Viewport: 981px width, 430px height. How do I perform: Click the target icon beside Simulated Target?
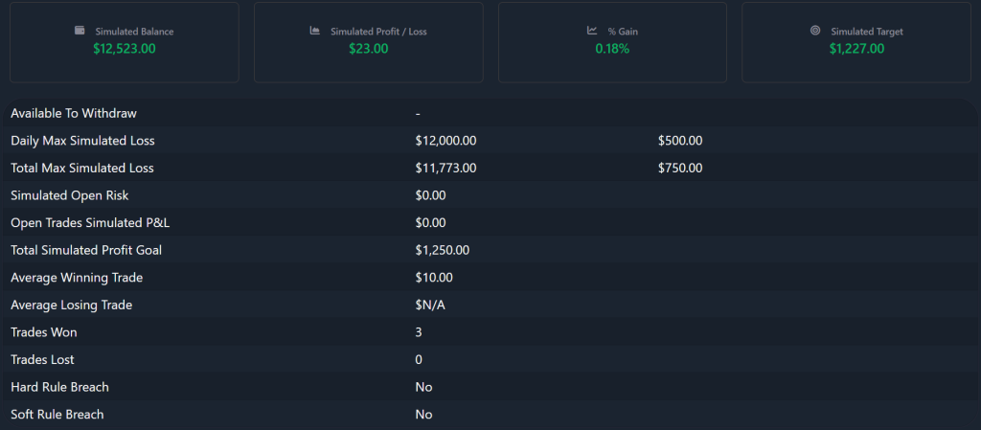pyautogui.click(x=815, y=30)
